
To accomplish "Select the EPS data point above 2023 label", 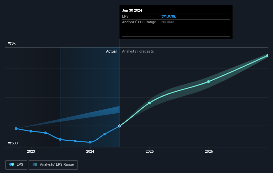I will [31, 131].
